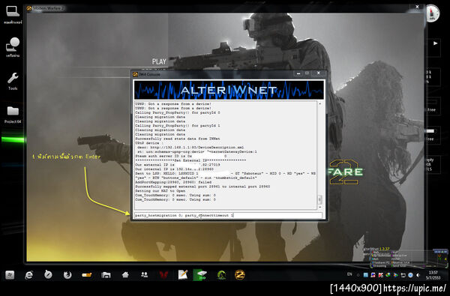
Task: Open the file explorer folder taskbar icon
Action: 106,275
